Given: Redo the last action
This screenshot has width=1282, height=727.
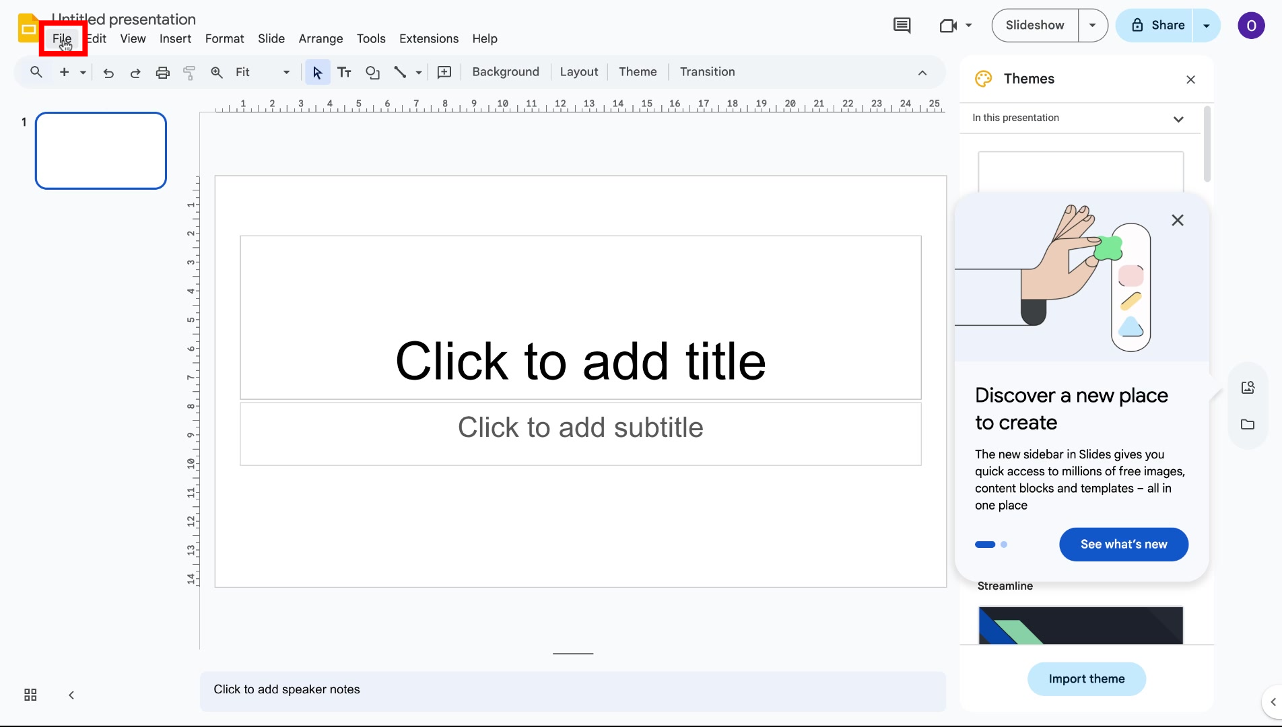Looking at the screenshot, I should coord(135,72).
